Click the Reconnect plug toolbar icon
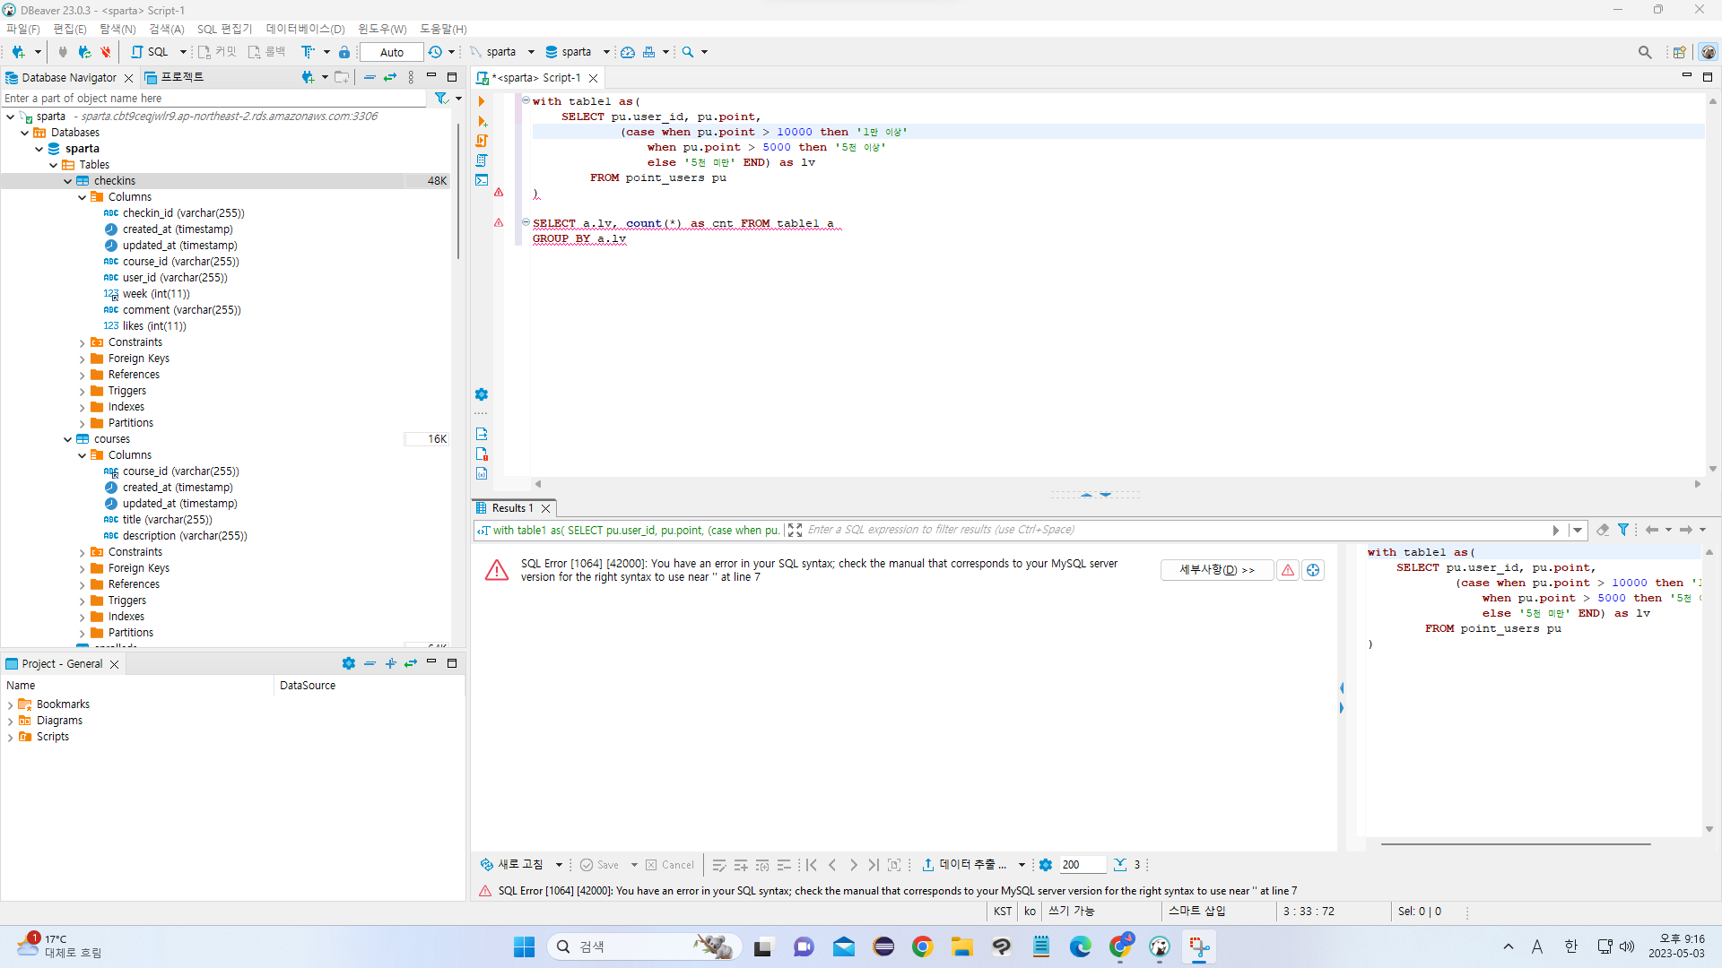 coord(84,52)
